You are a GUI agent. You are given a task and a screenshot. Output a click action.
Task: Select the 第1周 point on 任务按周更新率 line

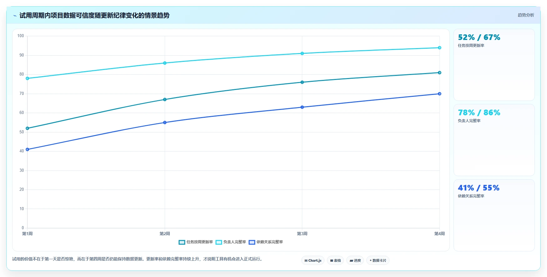(28, 128)
